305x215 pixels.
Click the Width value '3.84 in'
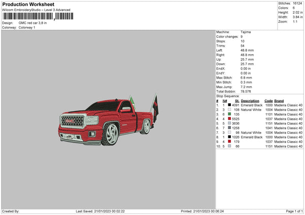click(x=297, y=17)
